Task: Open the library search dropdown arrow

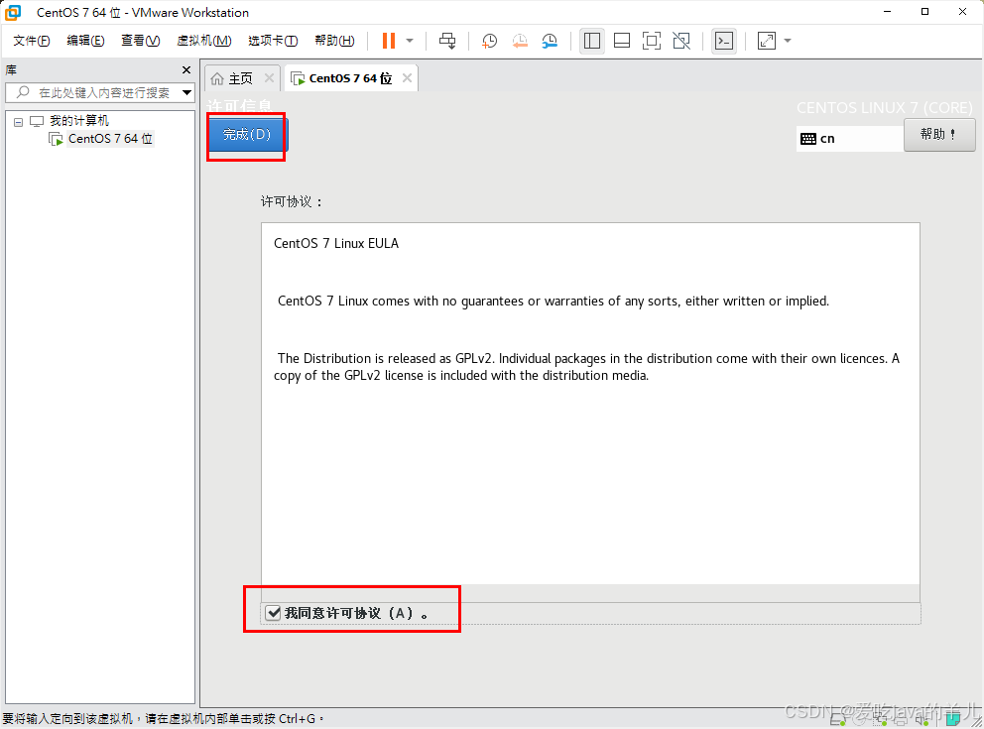Action: pos(187,93)
